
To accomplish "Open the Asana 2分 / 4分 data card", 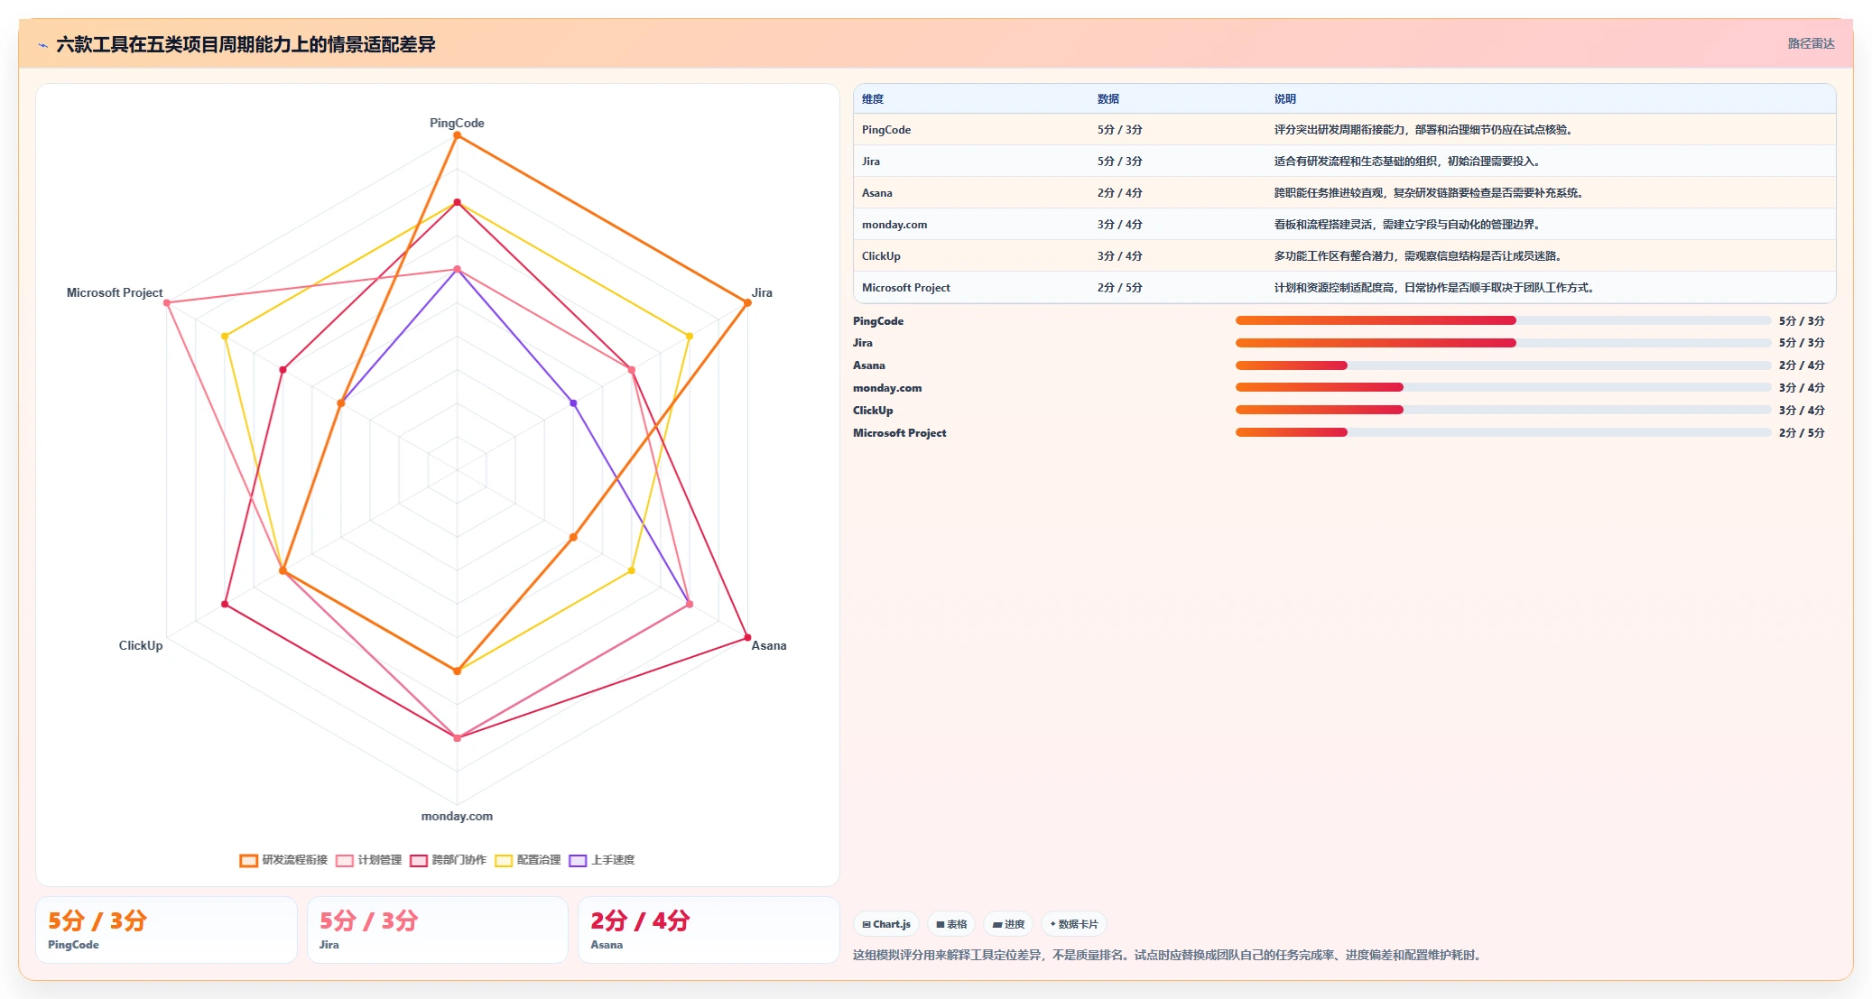I will (x=709, y=930).
